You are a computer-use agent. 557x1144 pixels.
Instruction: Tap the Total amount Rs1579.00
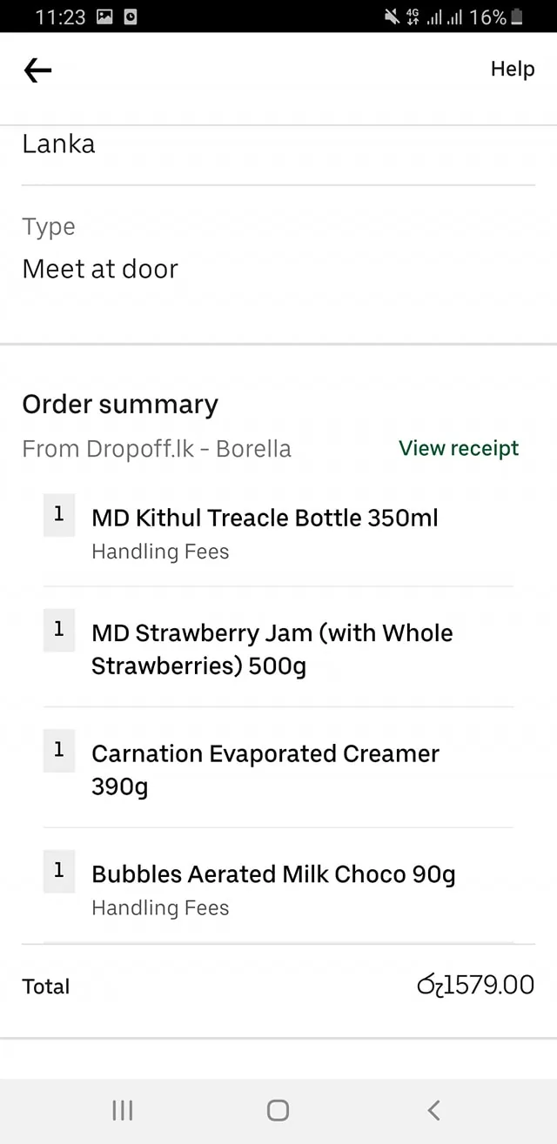[x=475, y=985]
